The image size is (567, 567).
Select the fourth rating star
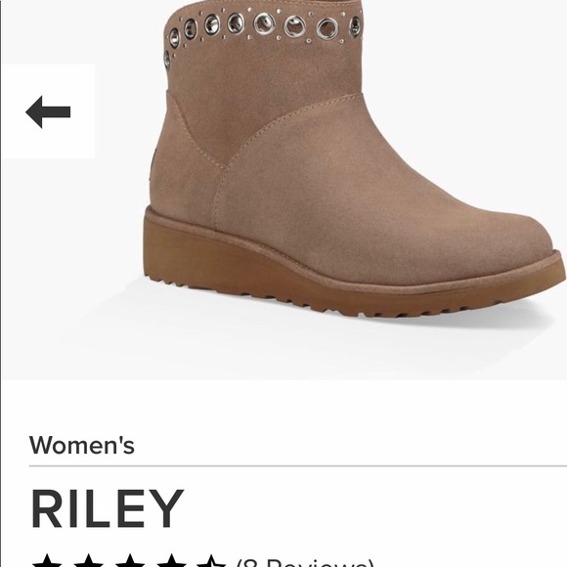[170, 561]
